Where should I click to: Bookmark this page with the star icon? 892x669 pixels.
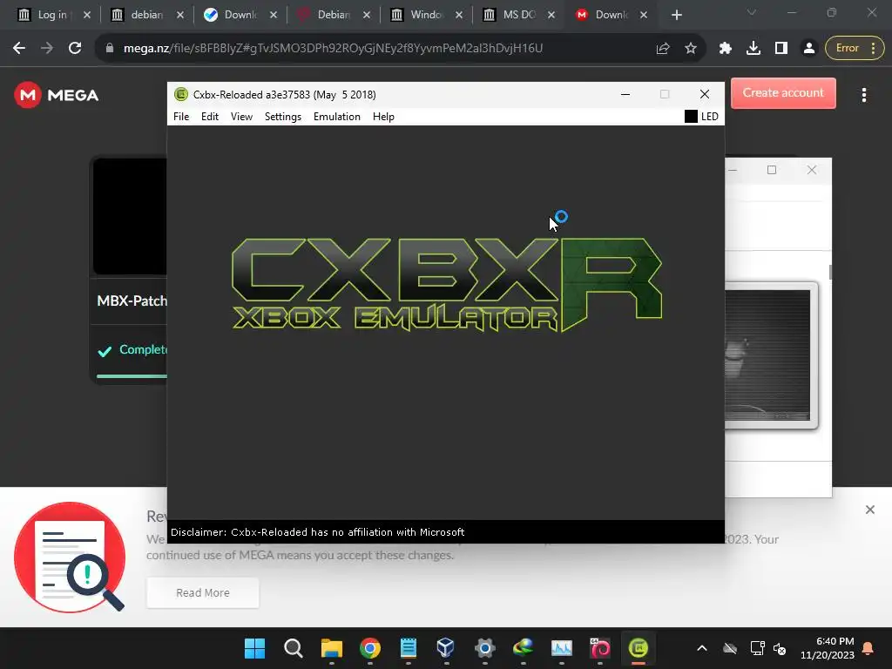[x=691, y=49]
